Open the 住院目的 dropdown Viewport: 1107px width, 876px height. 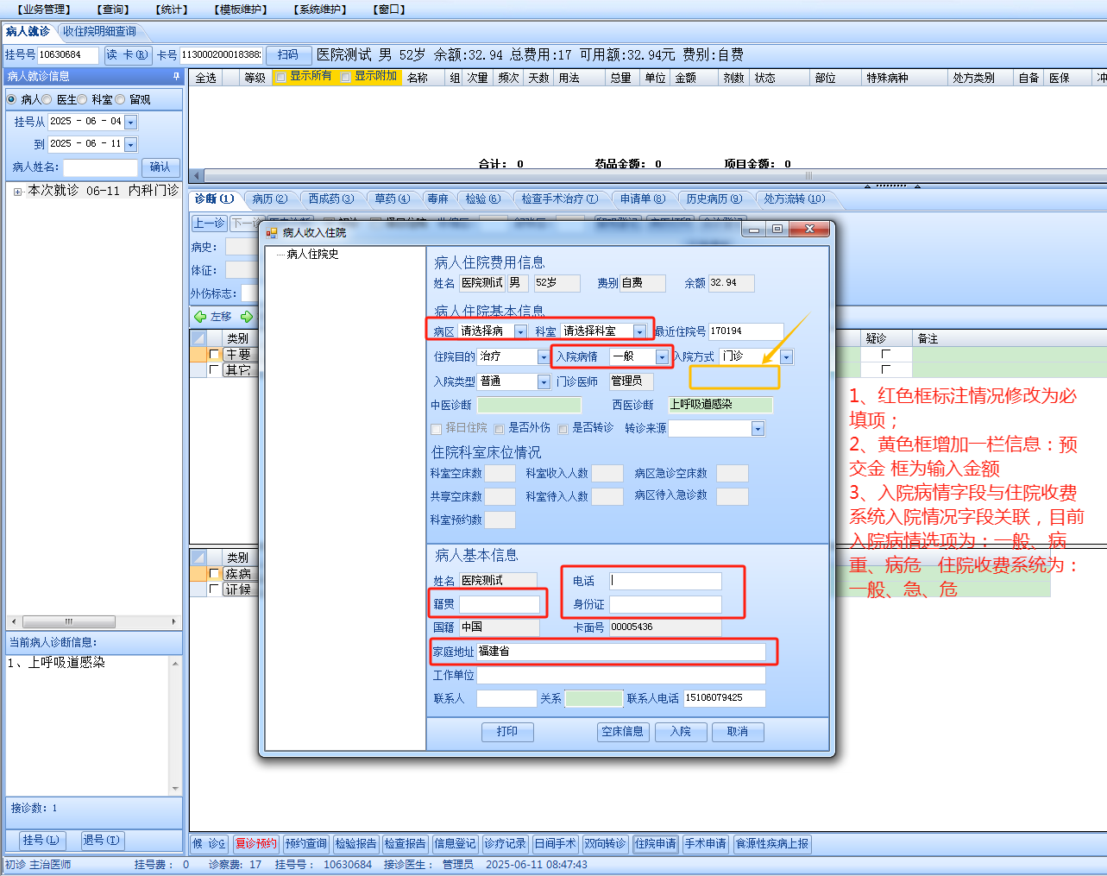(x=543, y=356)
